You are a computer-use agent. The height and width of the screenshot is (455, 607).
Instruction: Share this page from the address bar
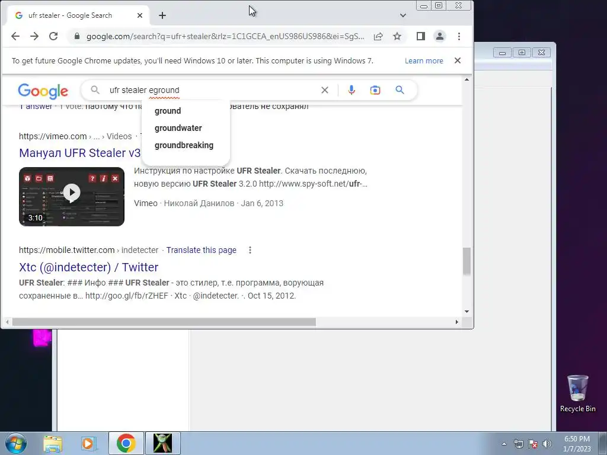point(378,36)
